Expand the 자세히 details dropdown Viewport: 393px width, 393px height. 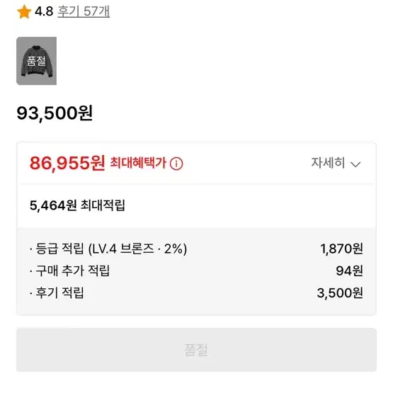pyautogui.click(x=336, y=163)
